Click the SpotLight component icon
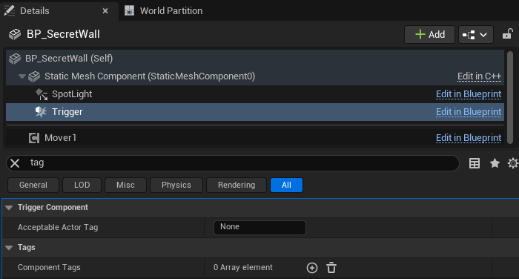This screenshot has height=279, width=519. point(42,94)
